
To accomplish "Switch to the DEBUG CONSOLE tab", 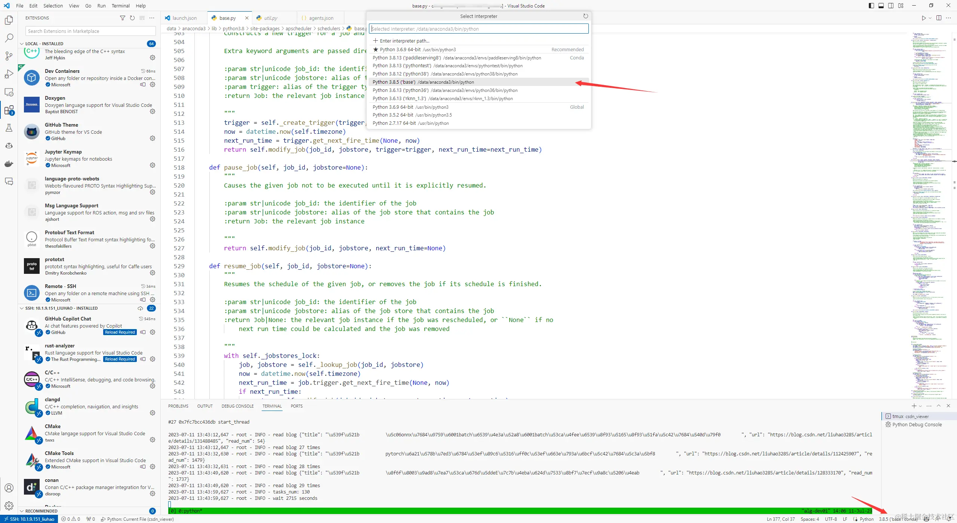I will [x=237, y=406].
